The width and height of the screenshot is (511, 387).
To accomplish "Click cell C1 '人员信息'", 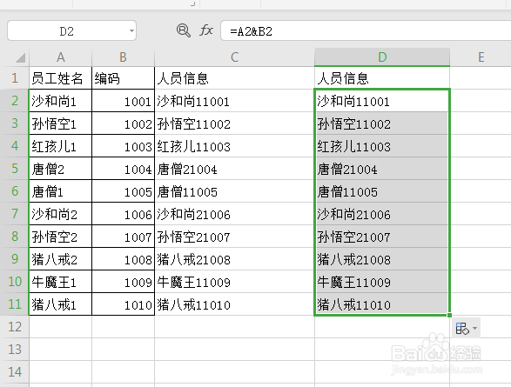I will coord(235,78).
